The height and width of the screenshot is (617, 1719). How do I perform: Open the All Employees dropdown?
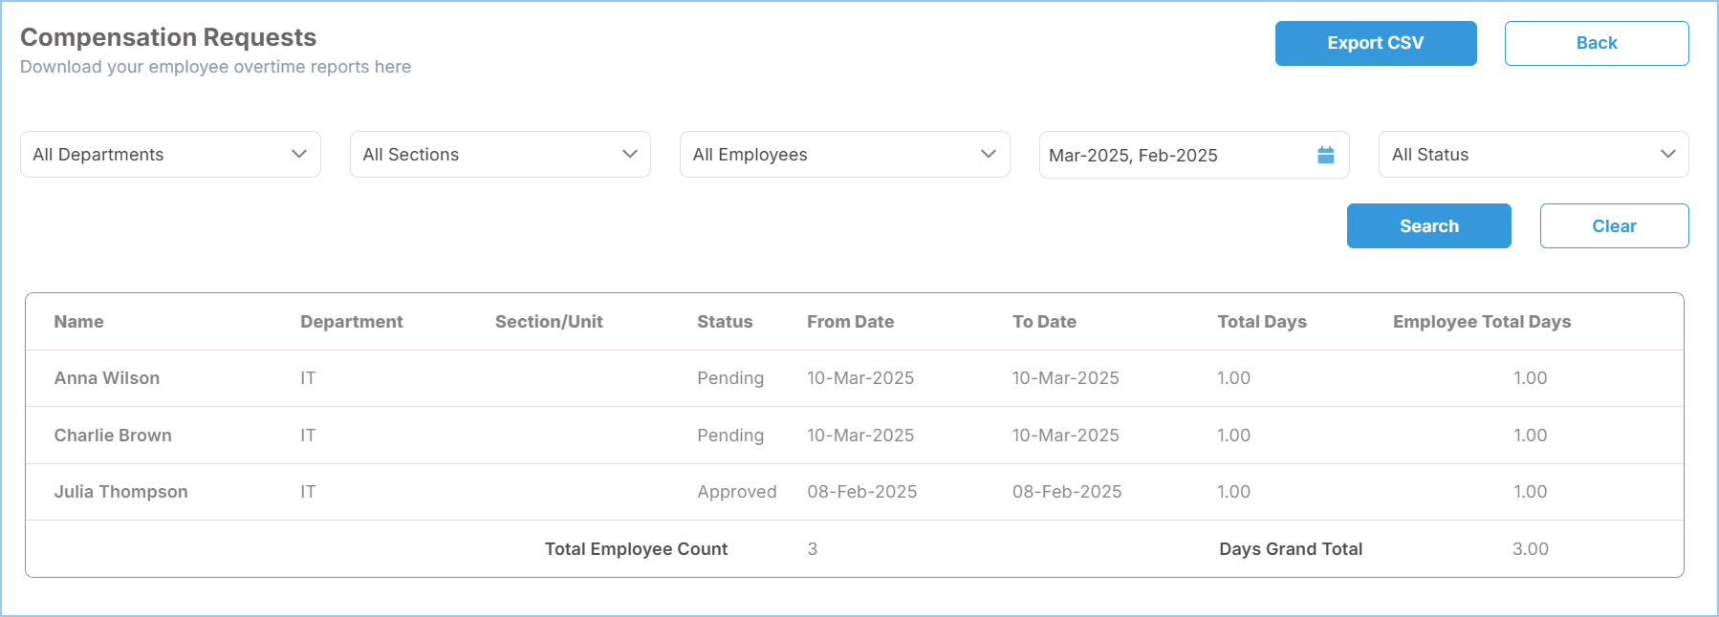(844, 155)
